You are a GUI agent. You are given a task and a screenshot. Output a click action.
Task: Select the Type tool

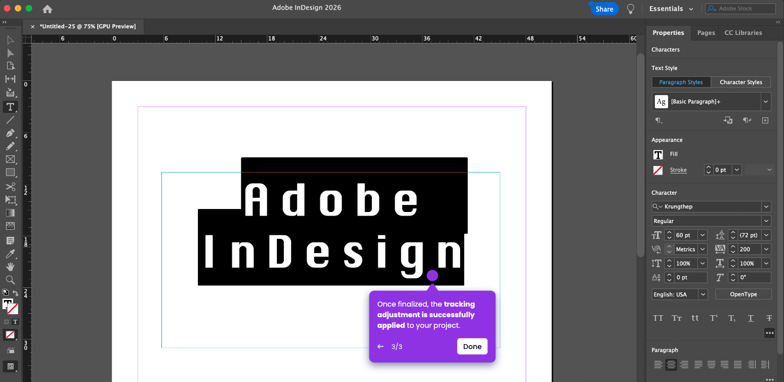(x=10, y=107)
